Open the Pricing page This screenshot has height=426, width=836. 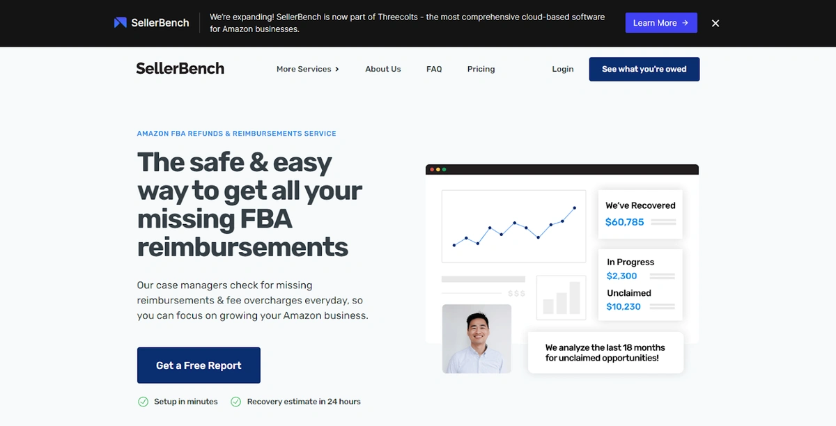tap(481, 69)
